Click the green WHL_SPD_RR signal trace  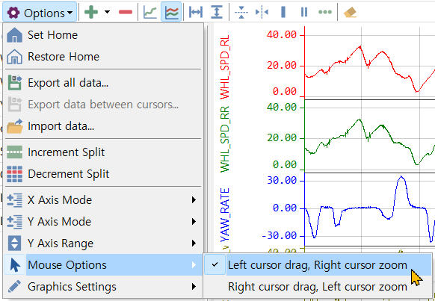(x=382, y=125)
